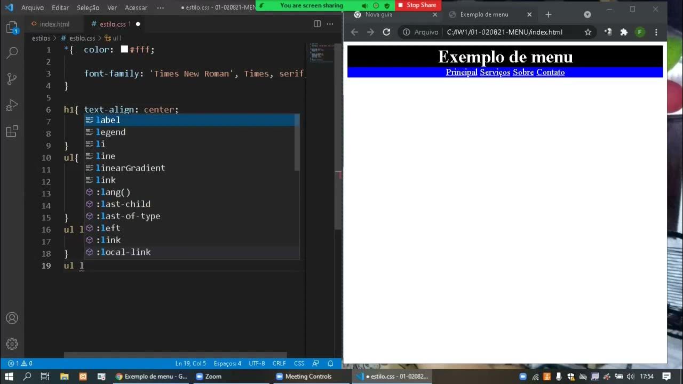Image resolution: width=683 pixels, height=384 pixels.
Task: Close the Nova guia tab
Action: pyautogui.click(x=435, y=14)
